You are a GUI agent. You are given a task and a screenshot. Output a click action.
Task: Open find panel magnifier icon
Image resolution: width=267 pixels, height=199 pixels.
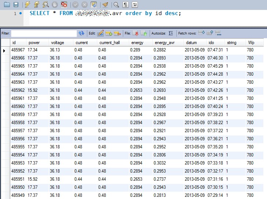[116, 5]
